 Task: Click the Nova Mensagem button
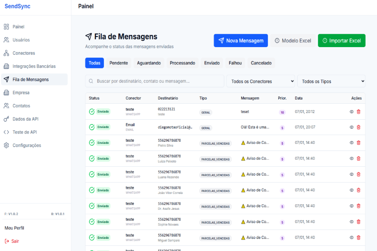click(241, 40)
